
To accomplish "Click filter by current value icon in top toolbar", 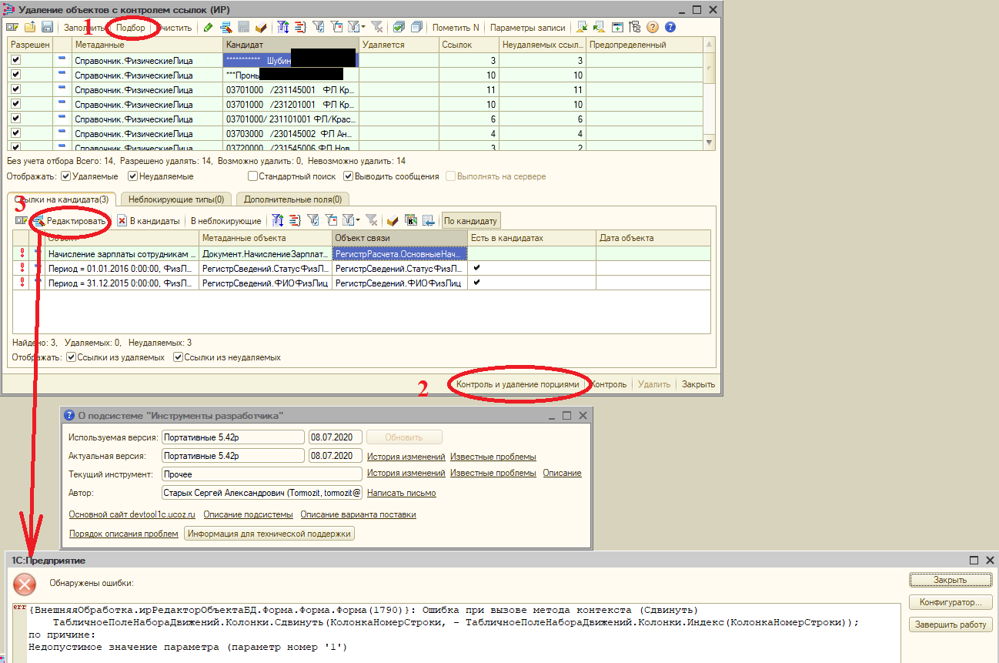I will click(x=337, y=27).
